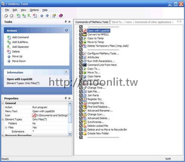
Task: Click the Apply Changes toolbar checkmark icon
Action: coord(6,16)
